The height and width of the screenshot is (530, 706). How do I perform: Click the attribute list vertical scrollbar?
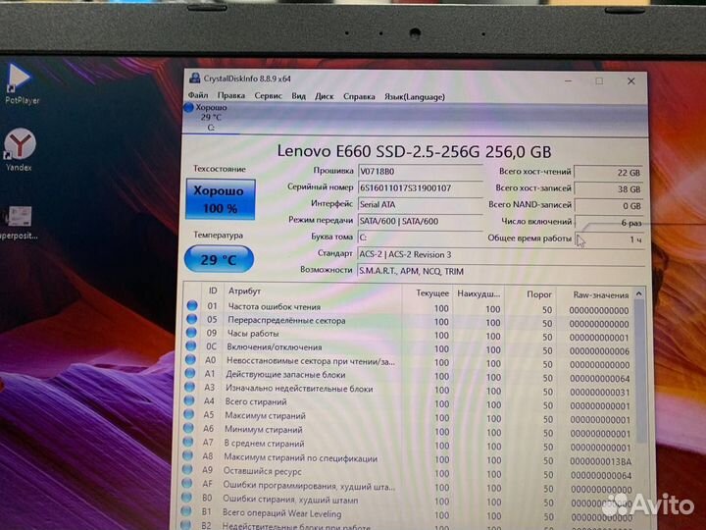tap(640, 370)
